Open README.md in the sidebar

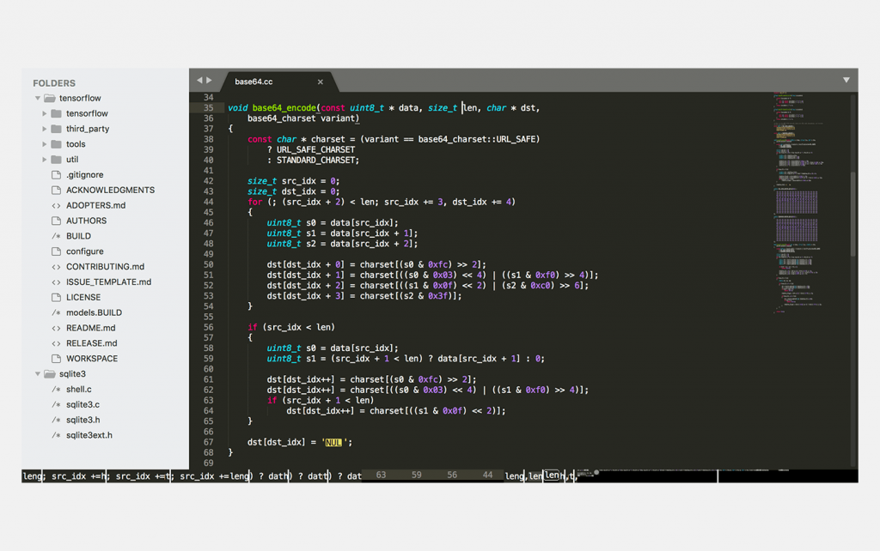pyautogui.click(x=91, y=328)
